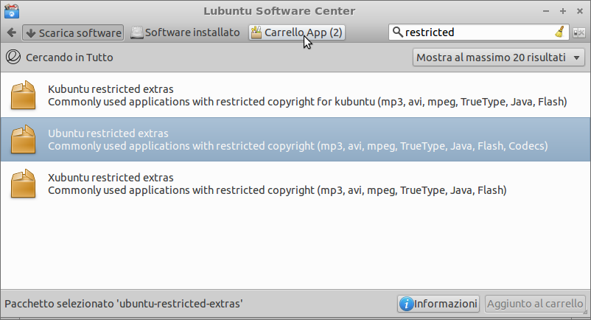Switch to Software installato tab
The image size is (591, 320).
(x=185, y=32)
